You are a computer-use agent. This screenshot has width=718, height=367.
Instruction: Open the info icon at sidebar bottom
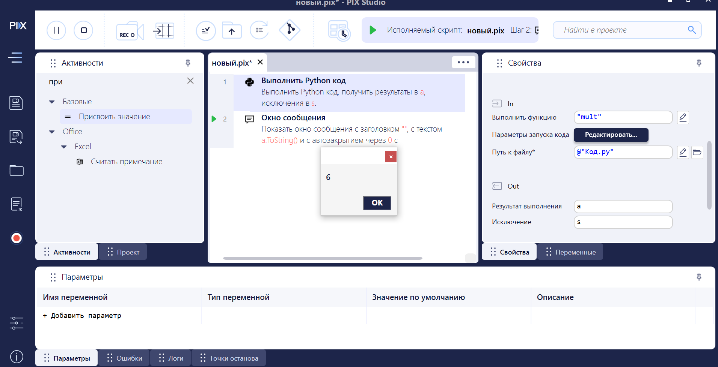point(17,357)
